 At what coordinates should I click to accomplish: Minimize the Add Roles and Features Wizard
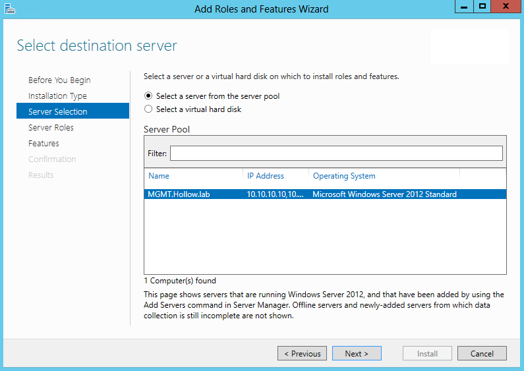(463, 7)
